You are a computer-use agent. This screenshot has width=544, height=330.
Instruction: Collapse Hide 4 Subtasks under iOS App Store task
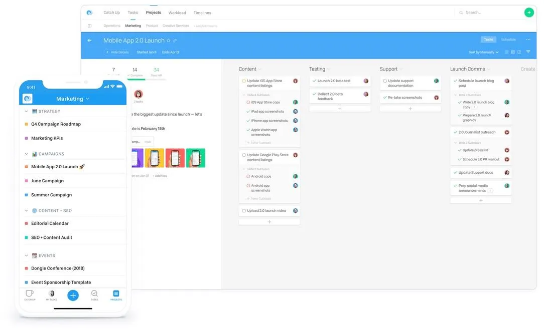click(x=256, y=95)
